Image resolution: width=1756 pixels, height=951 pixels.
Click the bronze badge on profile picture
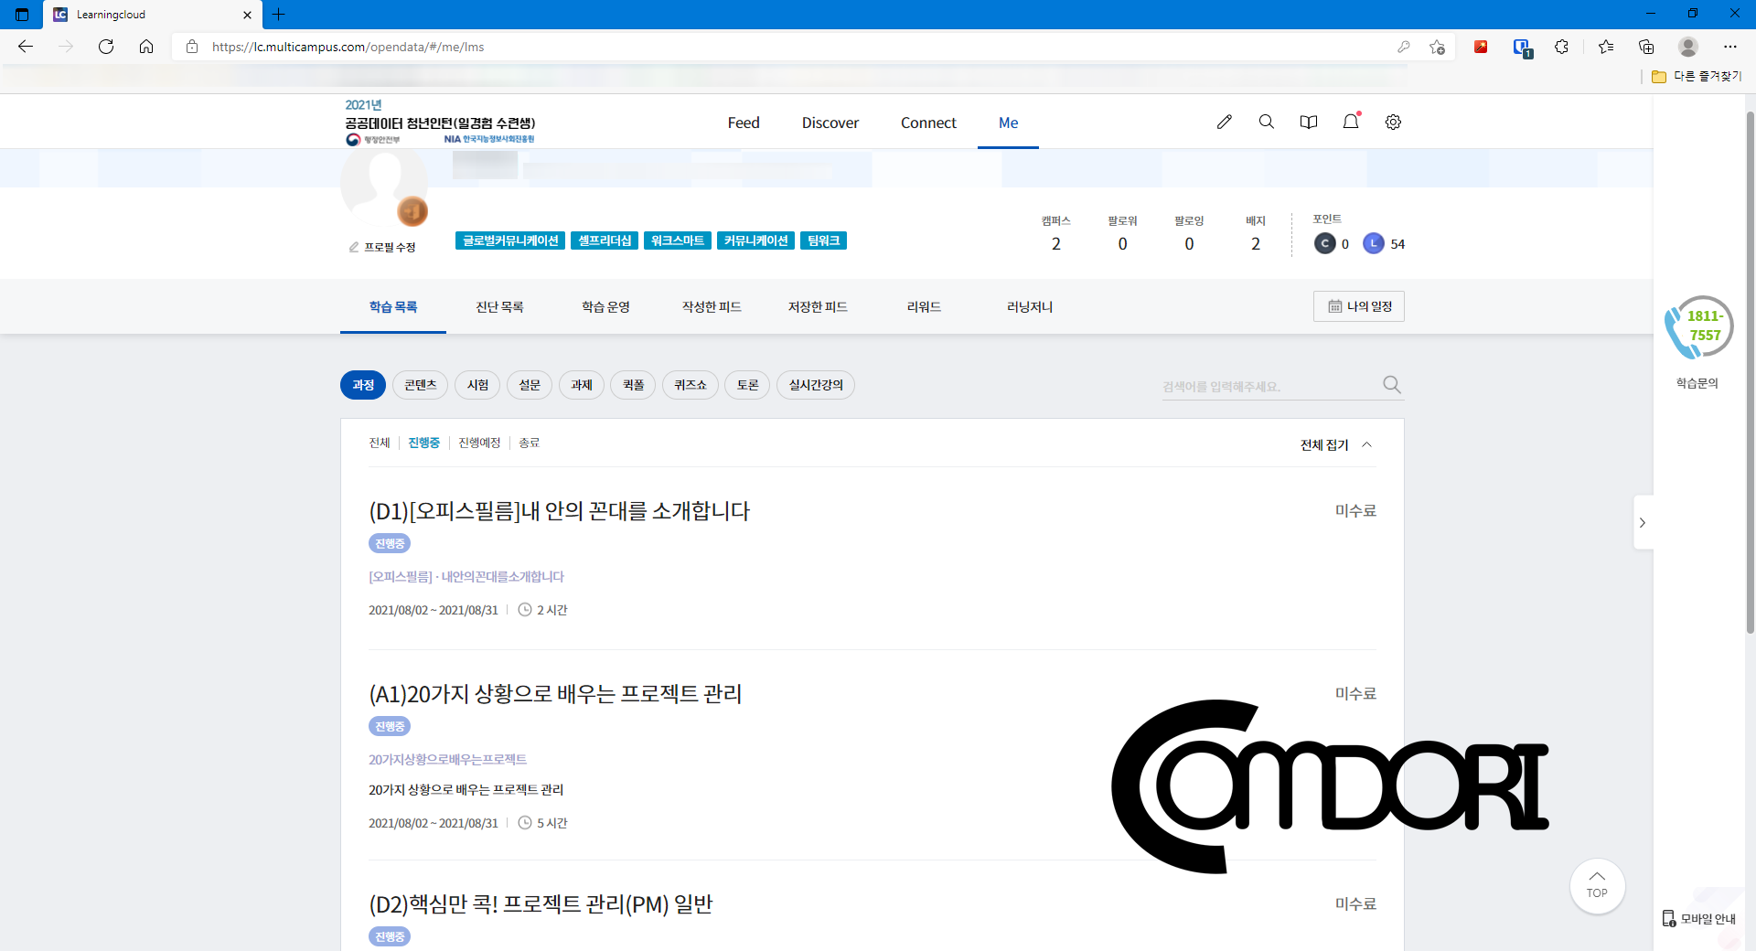pyautogui.click(x=412, y=211)
